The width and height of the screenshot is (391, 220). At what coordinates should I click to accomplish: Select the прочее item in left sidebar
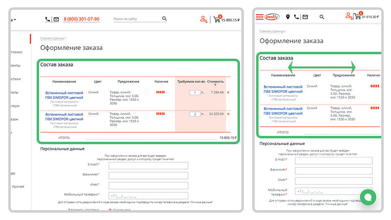coord(18,187)
